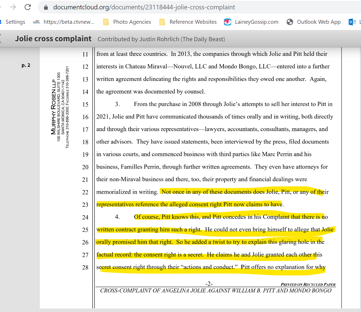Reload the page with the refresh icon
Screen dimensions: 361x312
point(28,7)
